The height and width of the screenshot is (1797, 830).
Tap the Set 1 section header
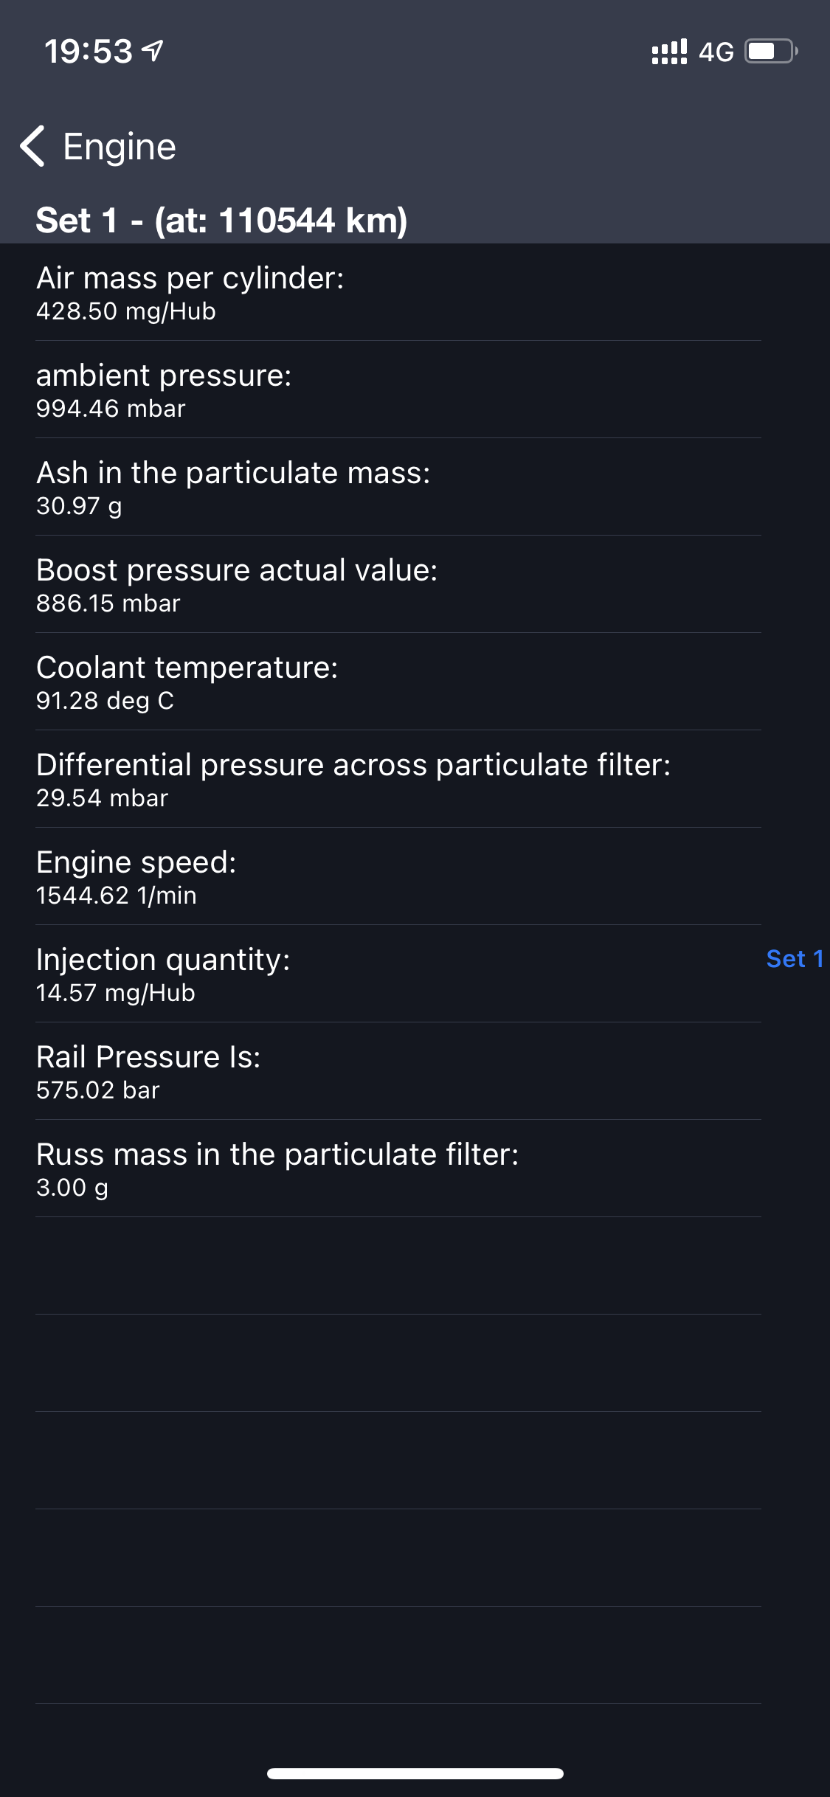[x=221, y=221]
